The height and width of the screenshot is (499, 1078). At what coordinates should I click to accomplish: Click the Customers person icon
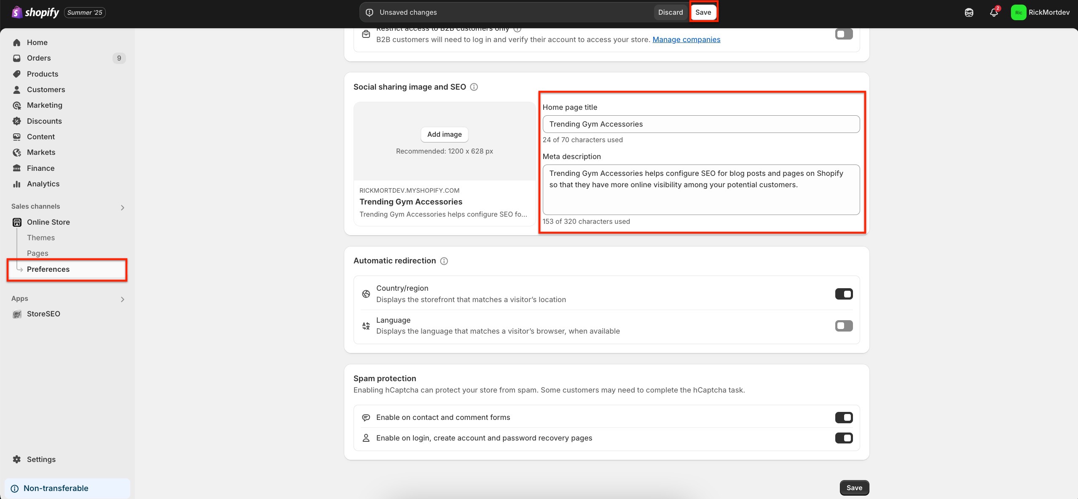[17, 90]
